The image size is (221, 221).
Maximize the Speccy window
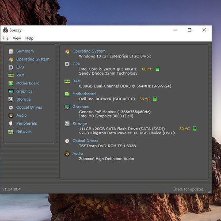click(190, 30)
